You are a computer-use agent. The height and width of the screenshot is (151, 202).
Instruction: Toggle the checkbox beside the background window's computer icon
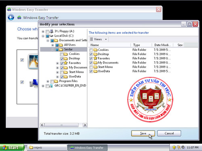click(22, 82)
